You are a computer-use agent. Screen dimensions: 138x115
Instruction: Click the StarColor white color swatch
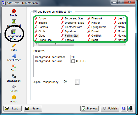[73, 61]
